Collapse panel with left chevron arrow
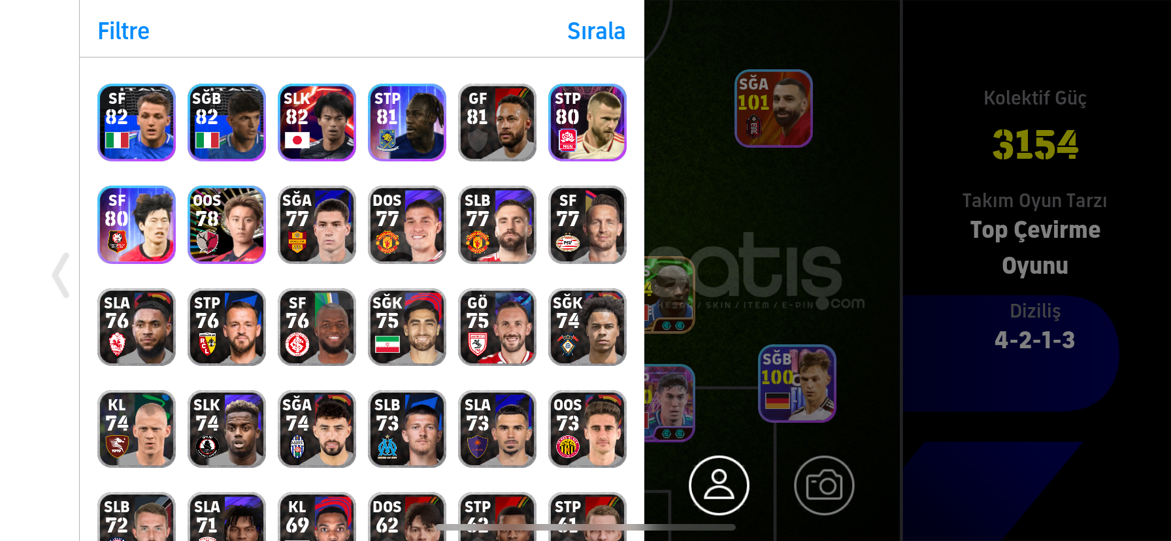This screenshot has height=541, width=1171. pyautogui.click(x=61, y=275)
